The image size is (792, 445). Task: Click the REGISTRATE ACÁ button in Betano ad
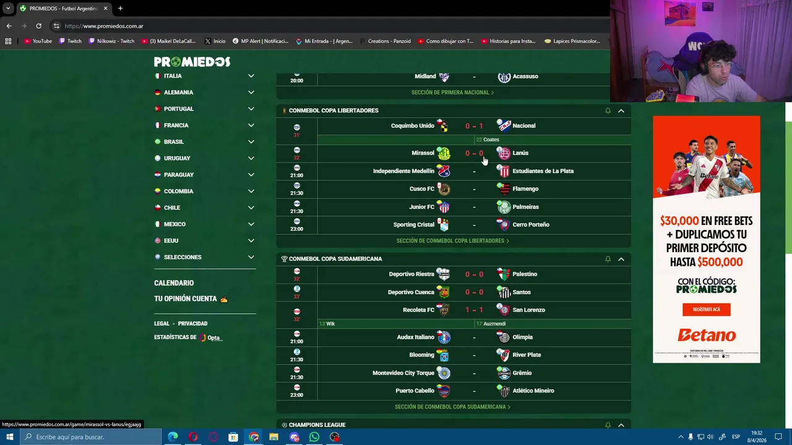pyautogui.click(x=706, y=310)
